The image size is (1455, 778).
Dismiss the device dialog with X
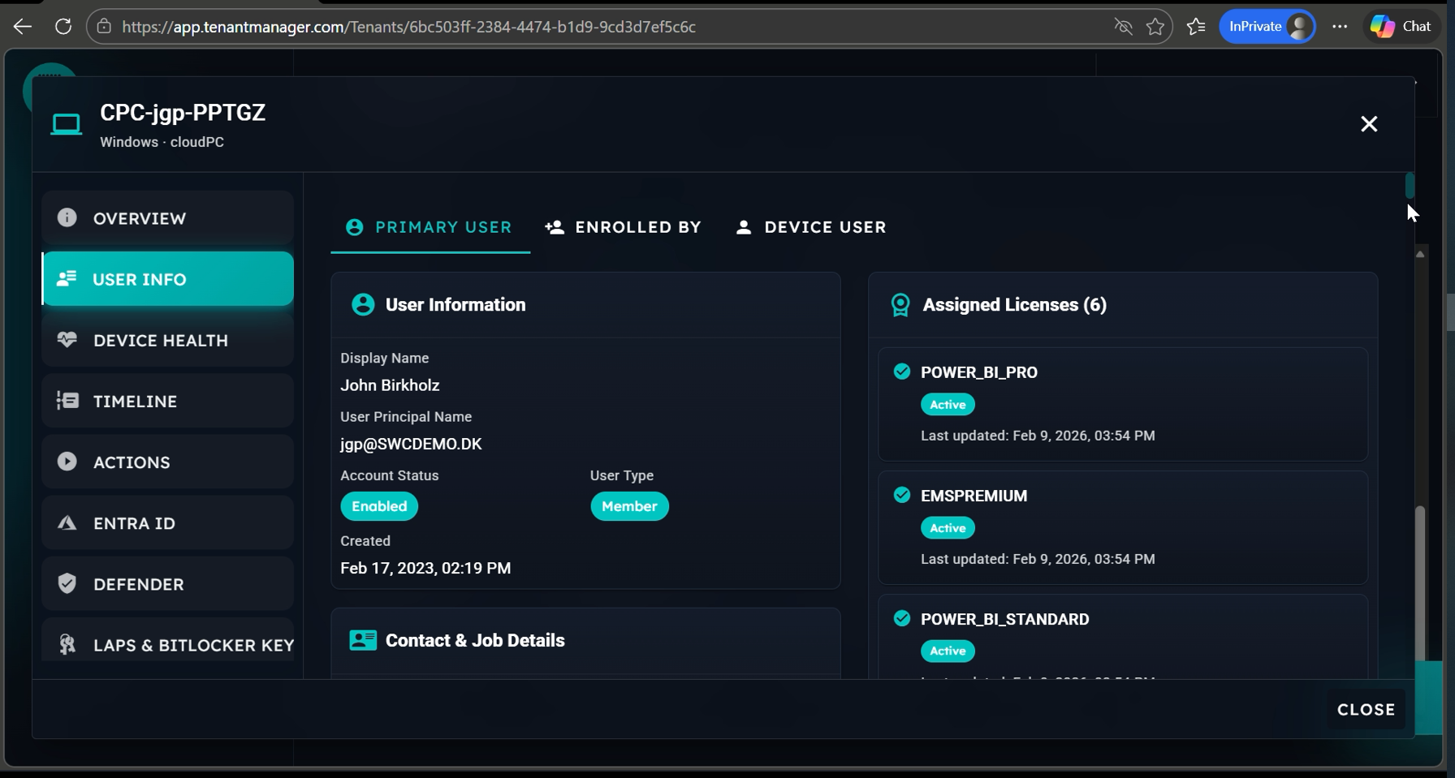pyautogui.click(x=1369, y=124)
